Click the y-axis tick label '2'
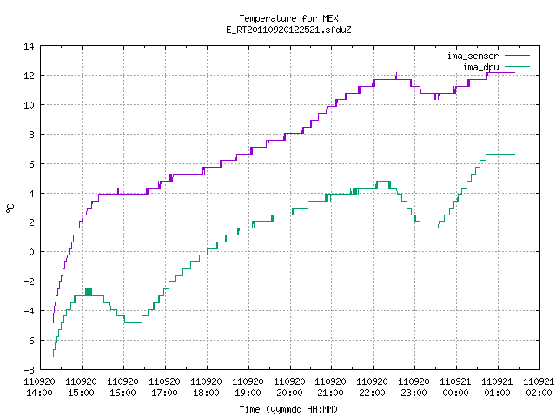The image size is (556, 417). point(31,222)
